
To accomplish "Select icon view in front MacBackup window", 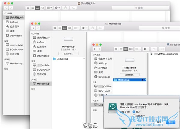I will pyautogui.click(x=116, y=49).
